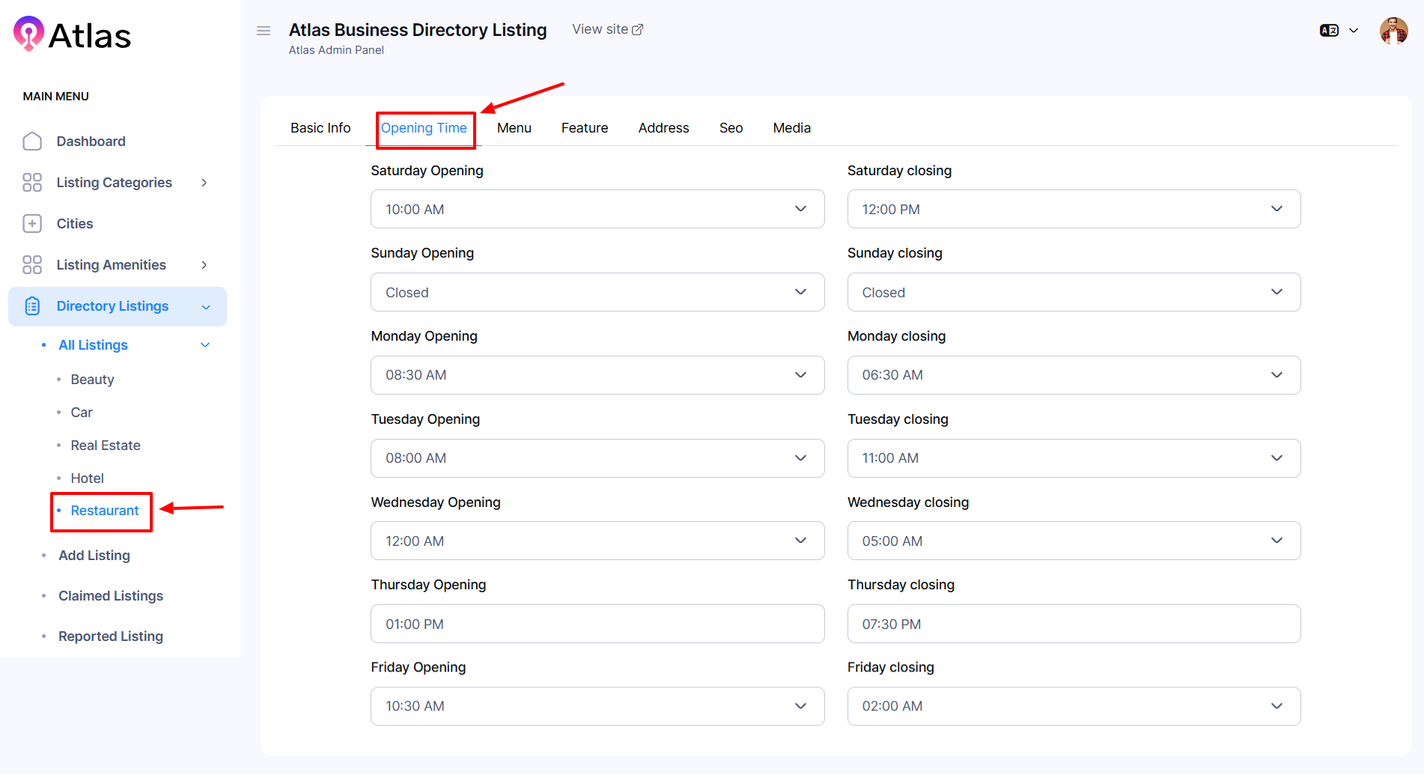Open the Sunday closing dropdown
Screen dimensions: 1424x775
tap(1073, 292)
